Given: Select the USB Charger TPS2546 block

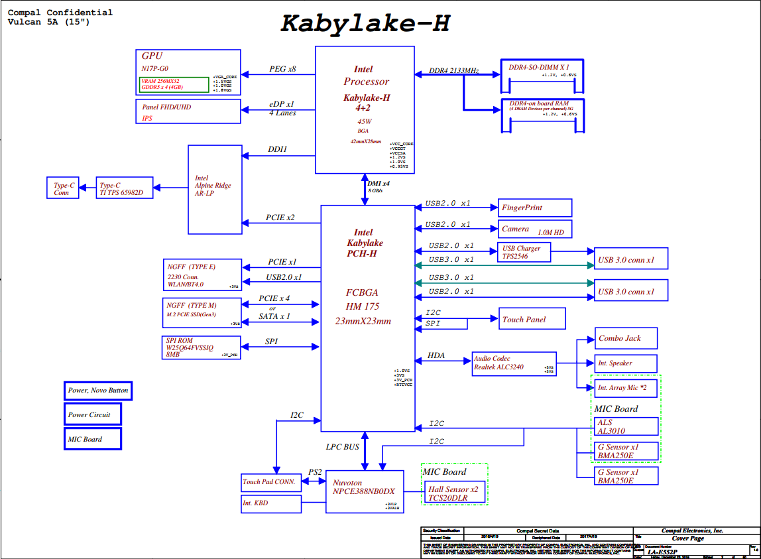Looking at the screenshot, I should (524, 252).
